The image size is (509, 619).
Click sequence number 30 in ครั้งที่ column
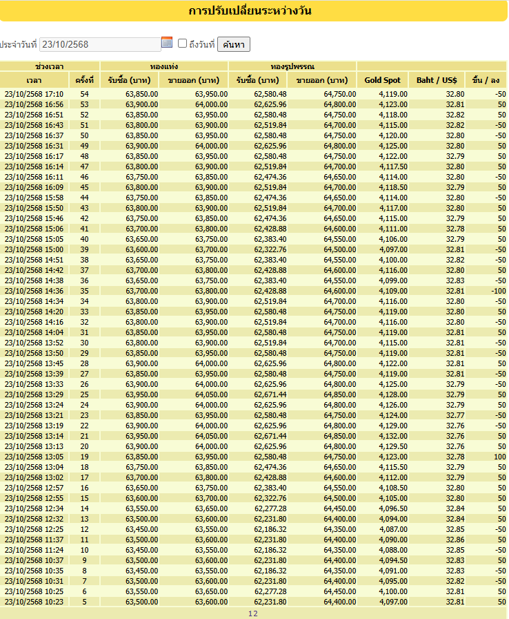tap(84, 343)
